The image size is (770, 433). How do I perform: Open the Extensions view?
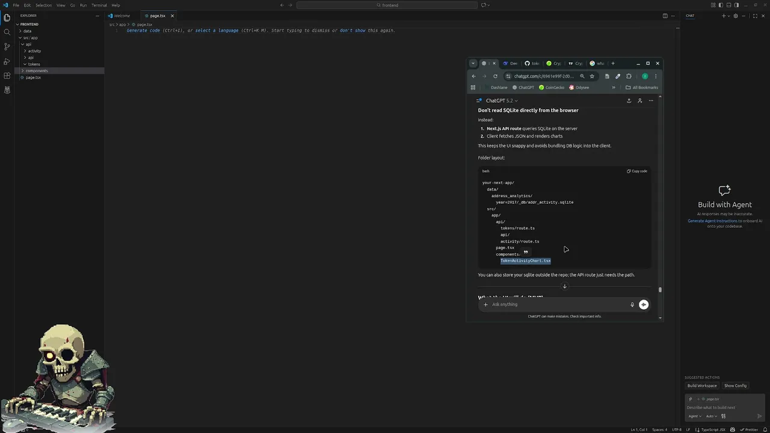click(7, 76)
